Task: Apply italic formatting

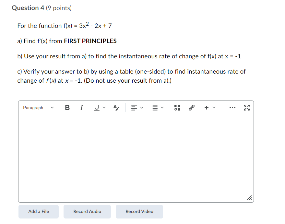Action: (81, 108)
